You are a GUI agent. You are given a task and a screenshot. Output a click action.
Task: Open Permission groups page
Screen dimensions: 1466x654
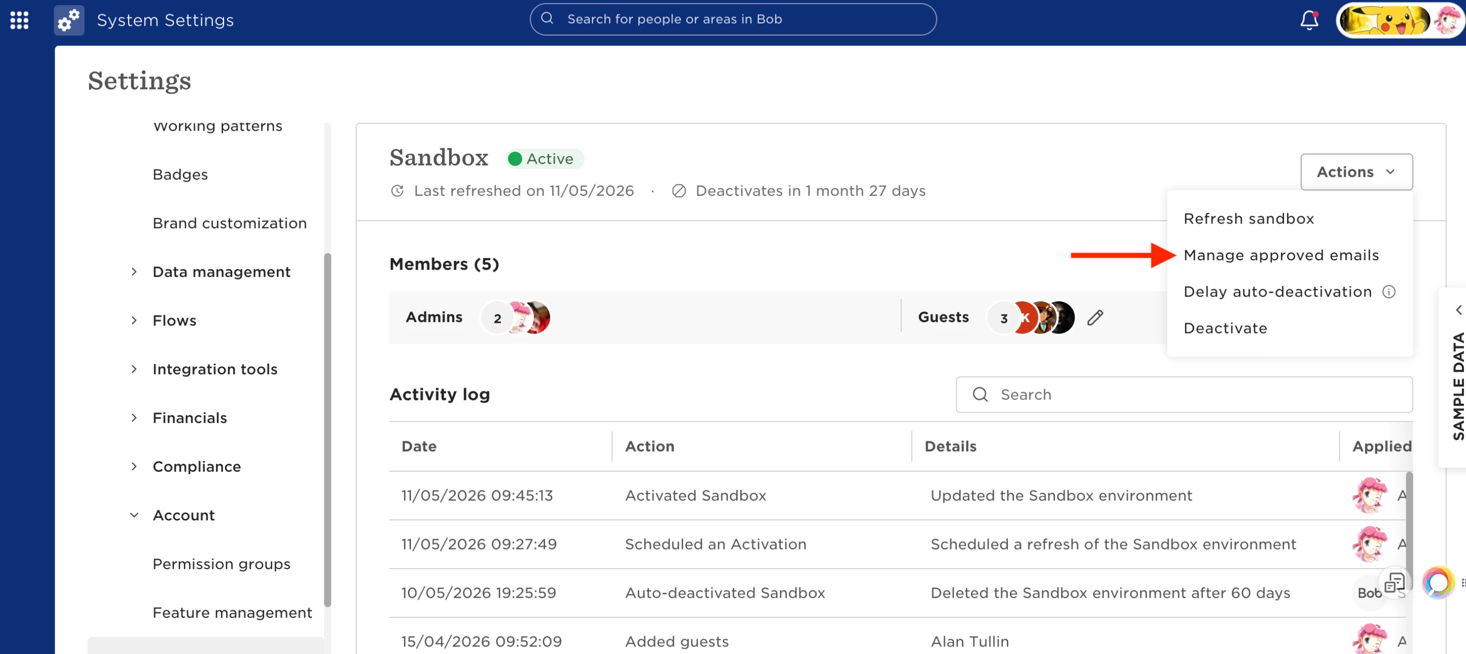[222, 564]
